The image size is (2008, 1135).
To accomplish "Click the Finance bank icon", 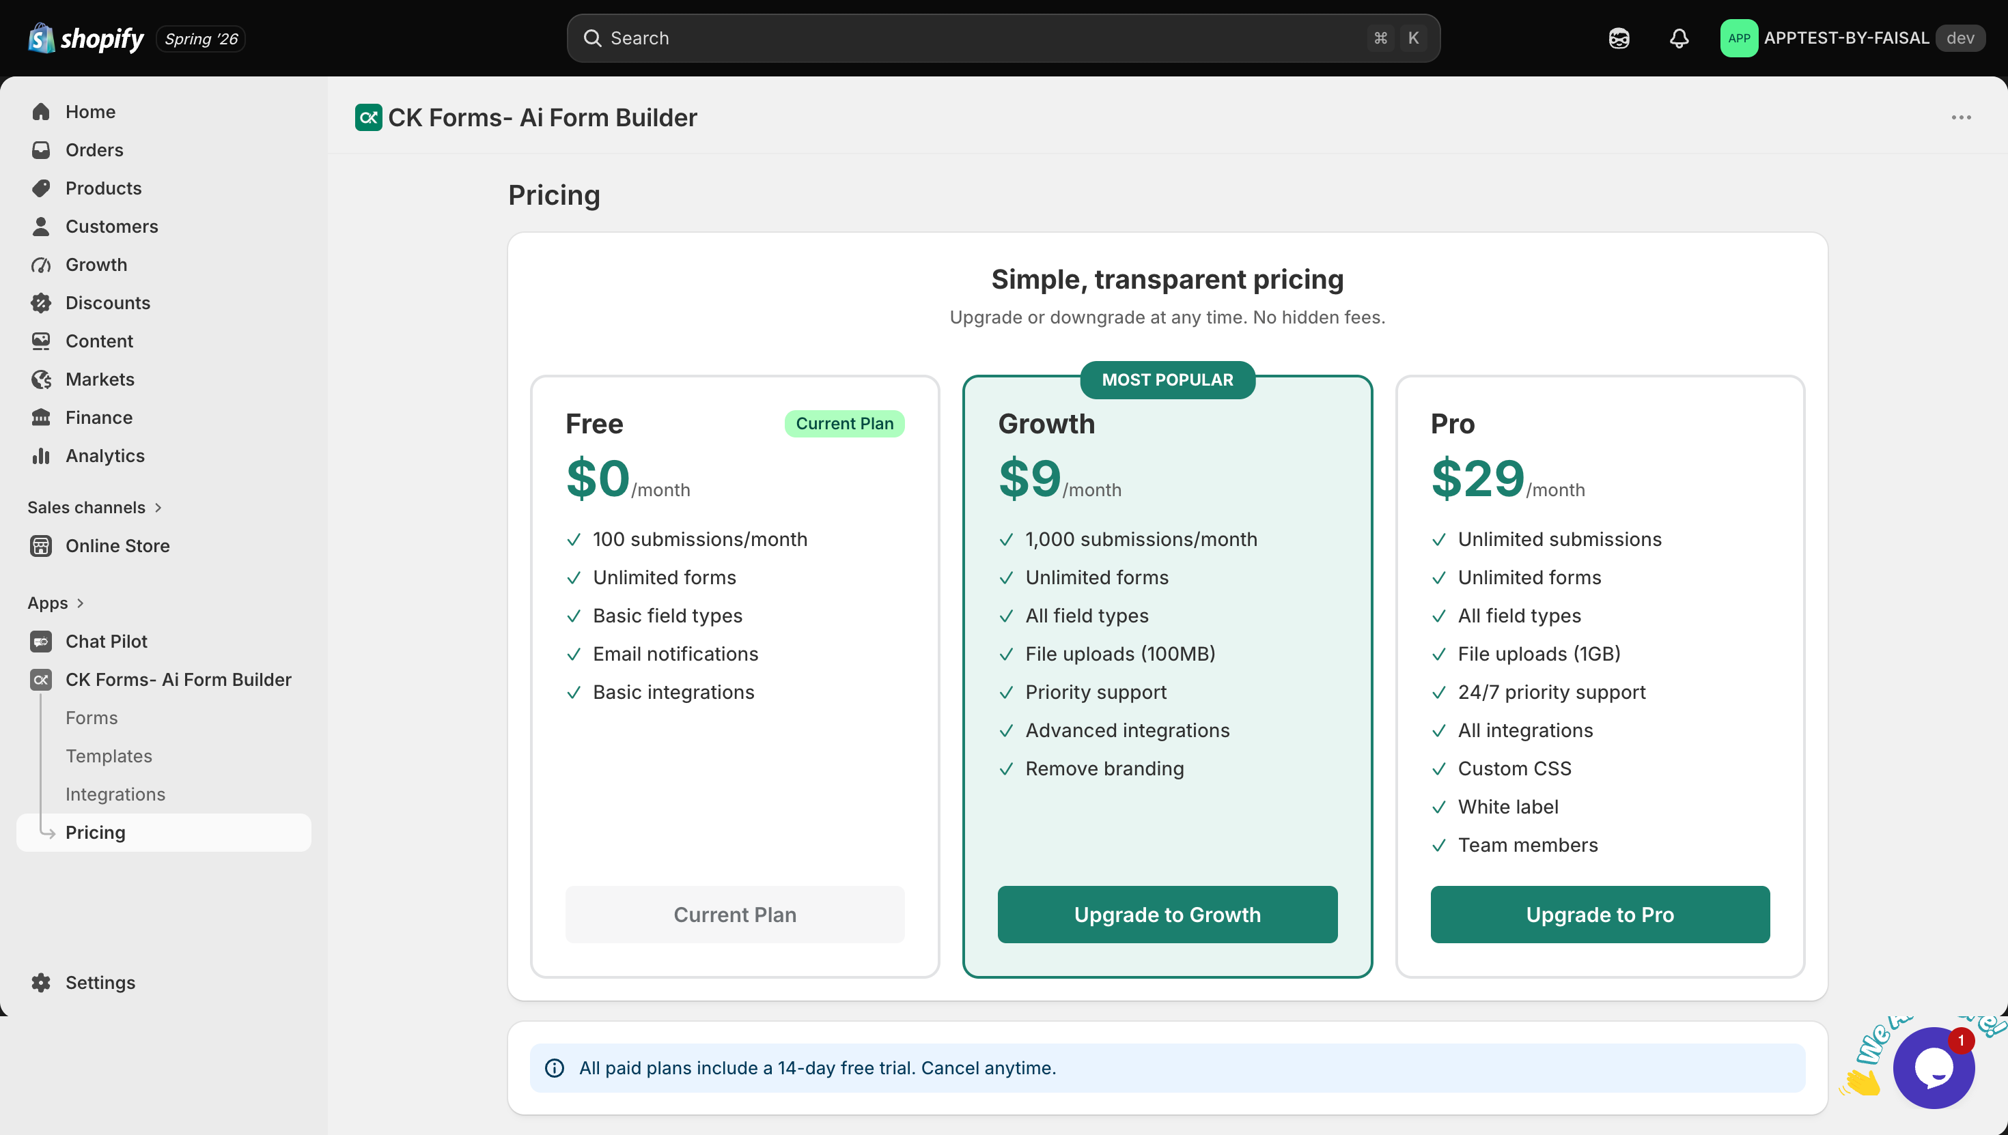I will click(x=40, y=417).
